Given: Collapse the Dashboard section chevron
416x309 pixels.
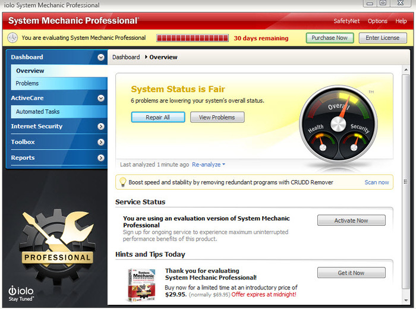Looking at the screenshot, I should click(101, 57).
